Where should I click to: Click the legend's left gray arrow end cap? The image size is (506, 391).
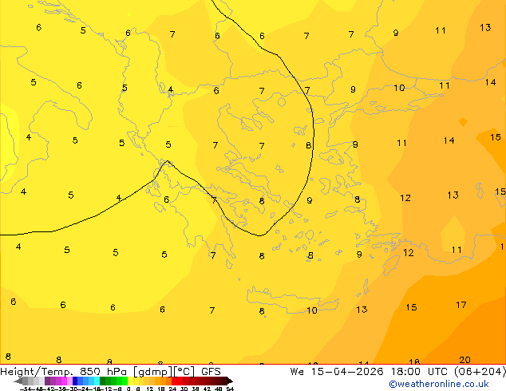18,381
